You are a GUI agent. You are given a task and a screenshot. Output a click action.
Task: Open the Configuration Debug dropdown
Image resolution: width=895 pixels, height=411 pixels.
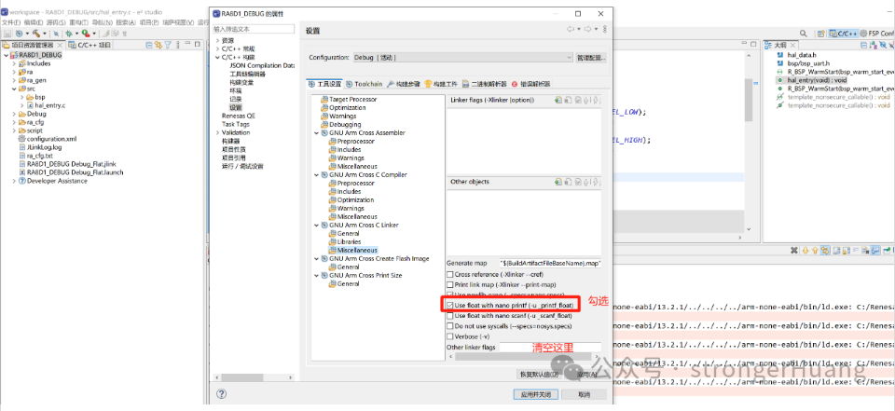(462, 58)
